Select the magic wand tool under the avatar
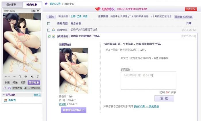Screen dimensions: 201x121 point(32,77)
